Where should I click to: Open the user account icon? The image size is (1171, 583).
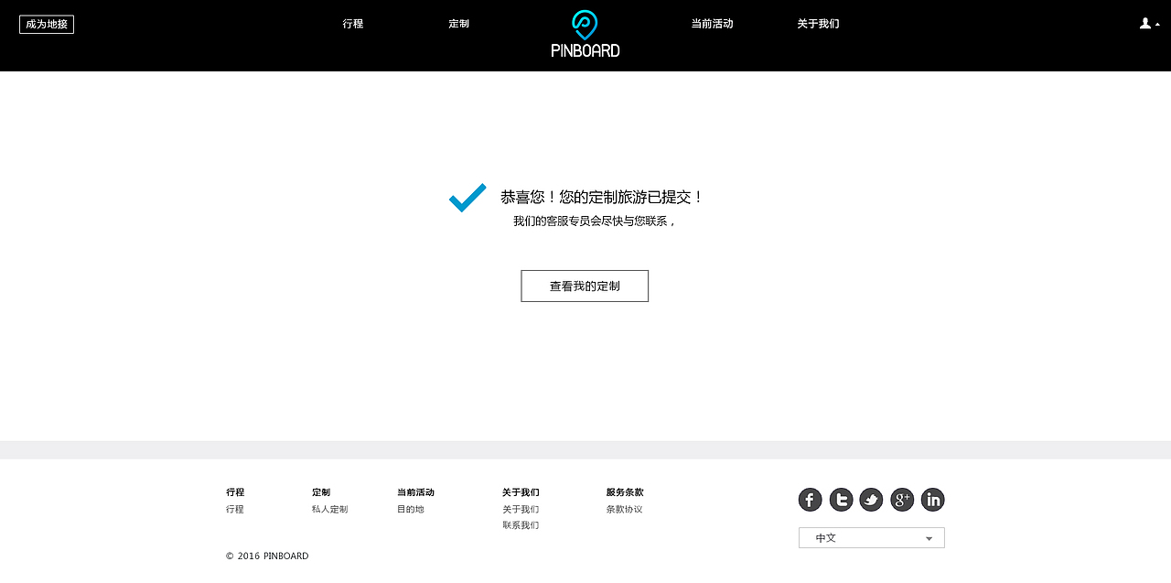[1144, 23]
